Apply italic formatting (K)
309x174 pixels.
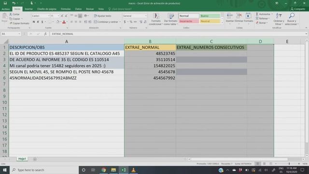38,22
